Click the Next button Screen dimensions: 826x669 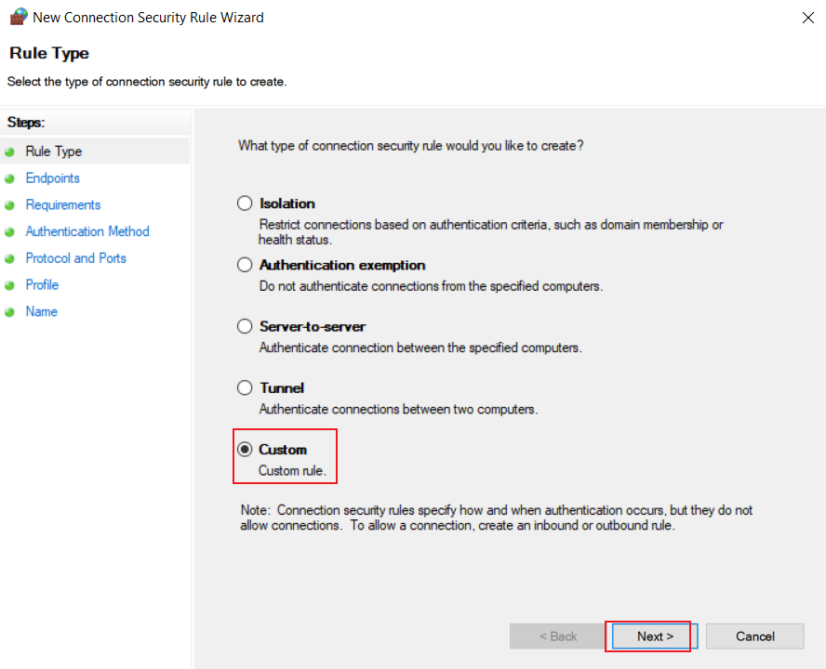click(655, 636)
